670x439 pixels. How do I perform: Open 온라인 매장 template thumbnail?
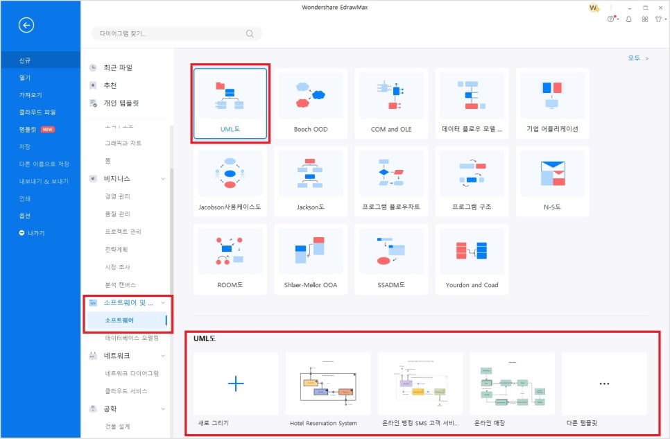512,384
